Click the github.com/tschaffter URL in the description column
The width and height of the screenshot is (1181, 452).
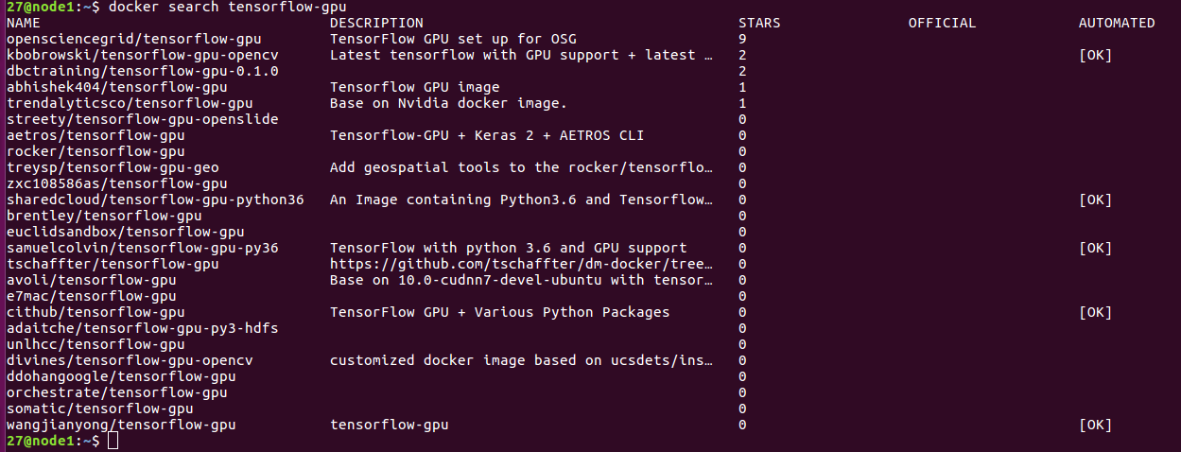(521, 264)
